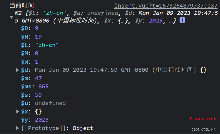Viewport: 220px width, 134px height.
Task: Select the $L "zh-cn" value
Action: [x=47, y=45]
